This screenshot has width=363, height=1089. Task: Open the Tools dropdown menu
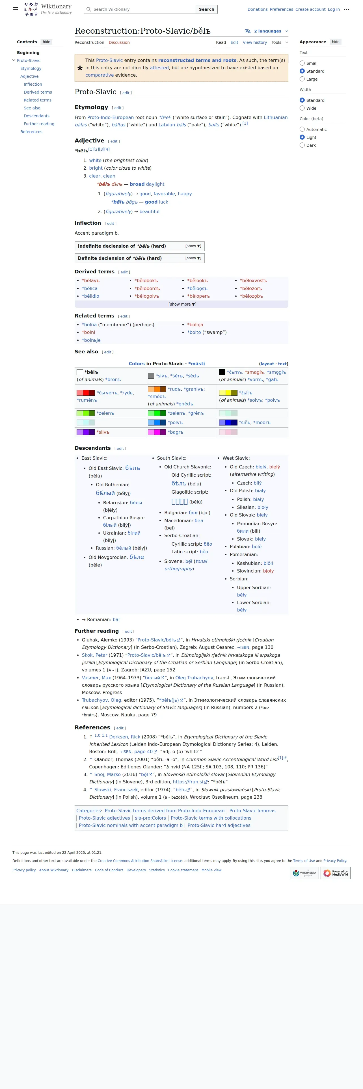point(280,42)
